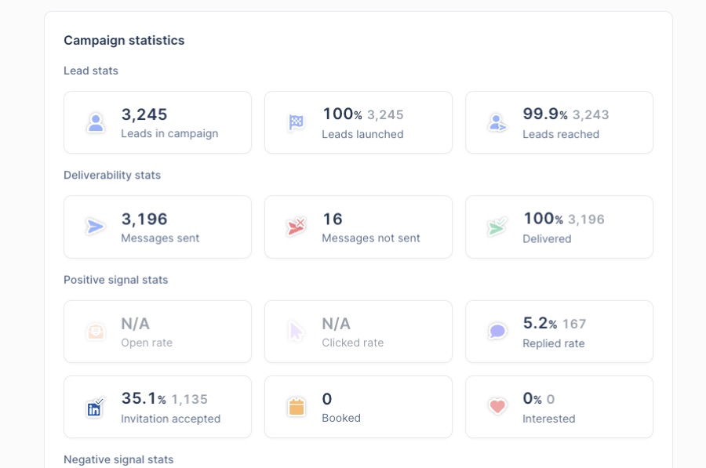Click the Deliverability stats section title
Viewport: 706px width, 468px height.
(x=112, y=175)
